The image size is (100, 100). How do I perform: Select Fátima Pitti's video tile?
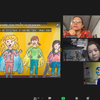pyautogui.click(x=92, y=73)
